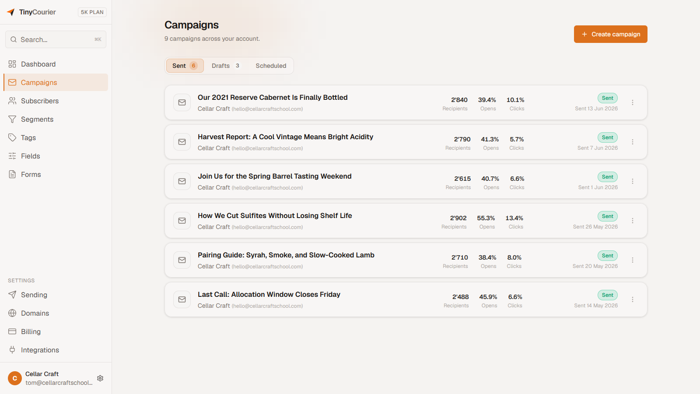
Task: Open more options for Last Call campaign
Action: point(633,299)
